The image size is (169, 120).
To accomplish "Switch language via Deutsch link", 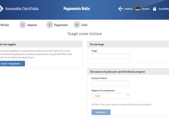I will [145, 9].
